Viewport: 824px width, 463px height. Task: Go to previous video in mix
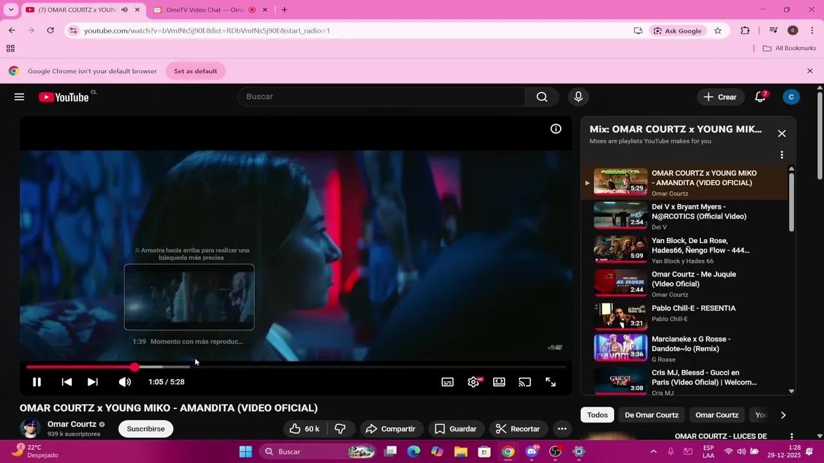click(66, 382)
